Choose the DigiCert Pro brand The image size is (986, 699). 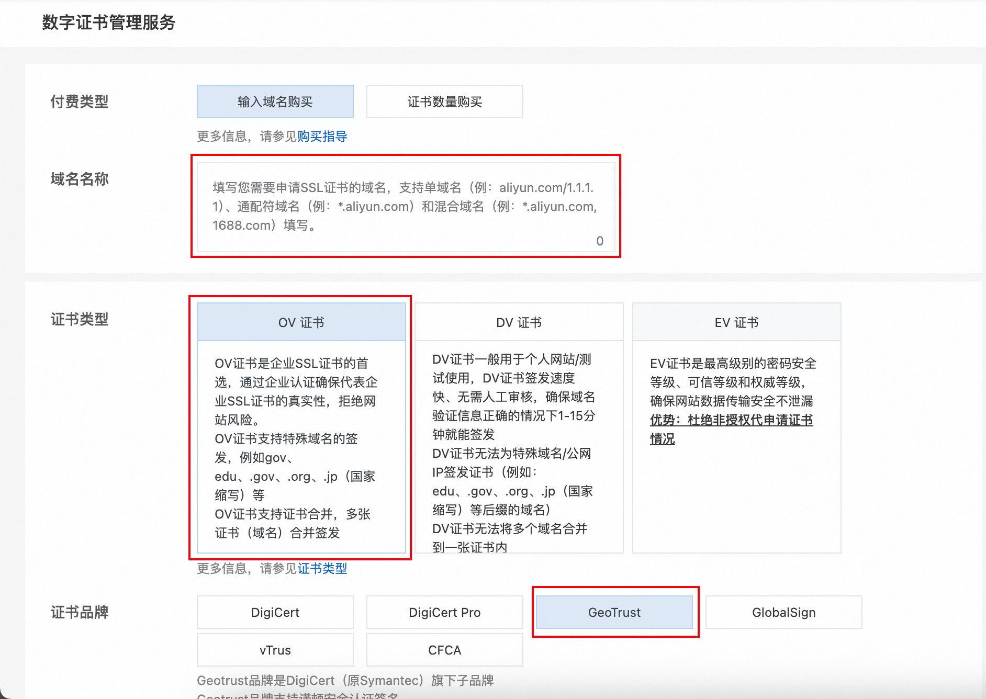coord(444,612)
